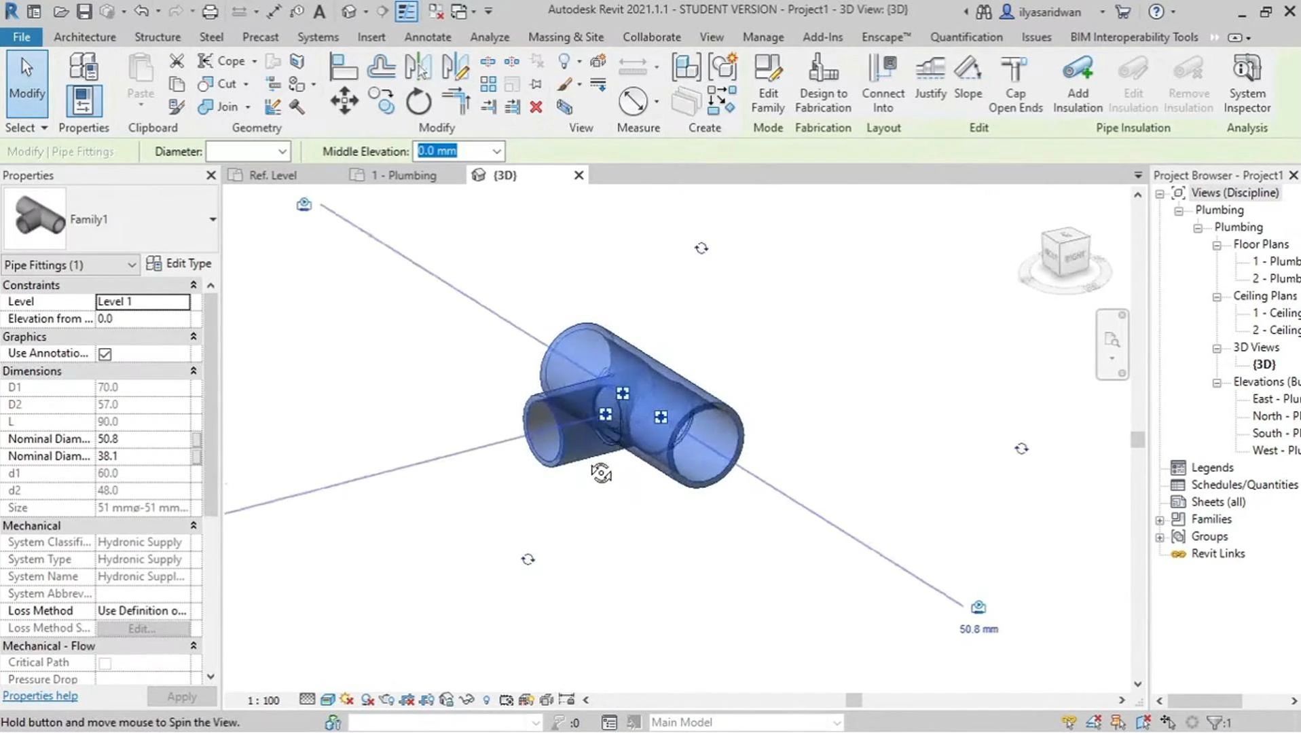The image size is (1301, 733).
Task: Expand the Families tree node
Action: tap(1160, 520)
